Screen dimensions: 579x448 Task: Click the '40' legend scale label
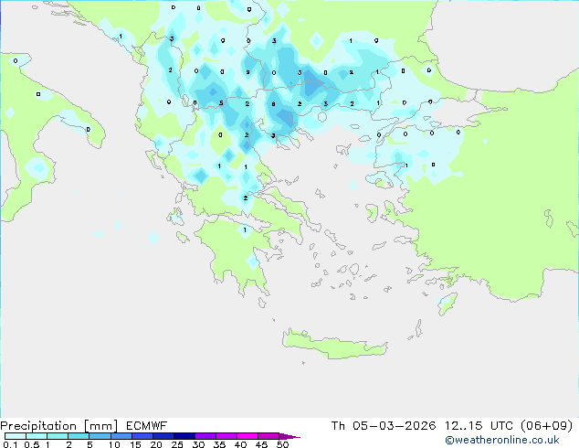point(240,444)
